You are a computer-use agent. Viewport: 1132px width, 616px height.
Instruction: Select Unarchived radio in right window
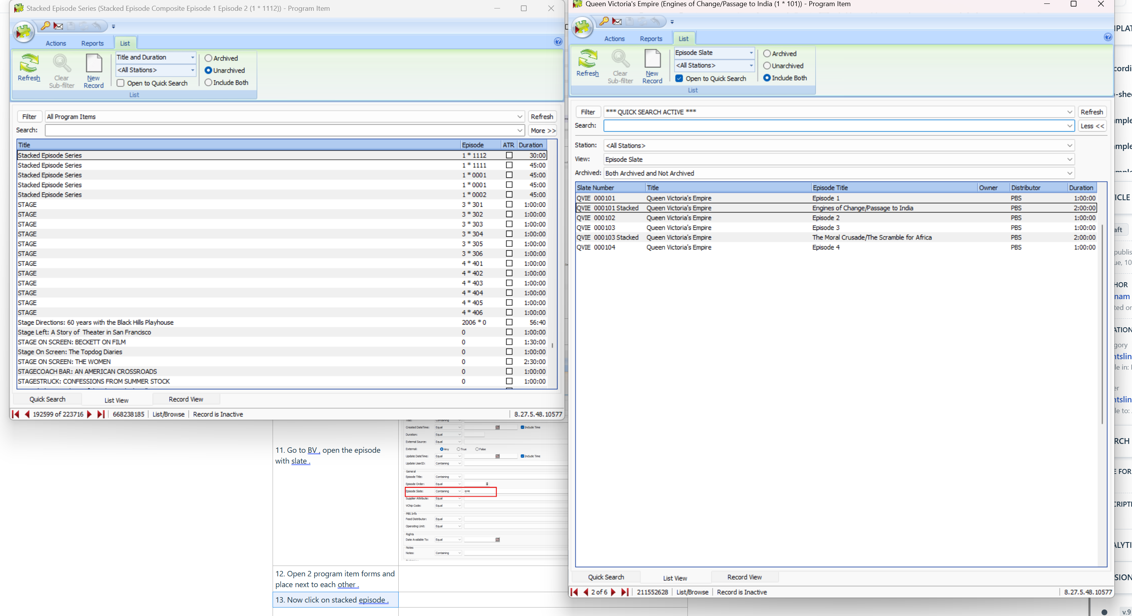point(767,66)
